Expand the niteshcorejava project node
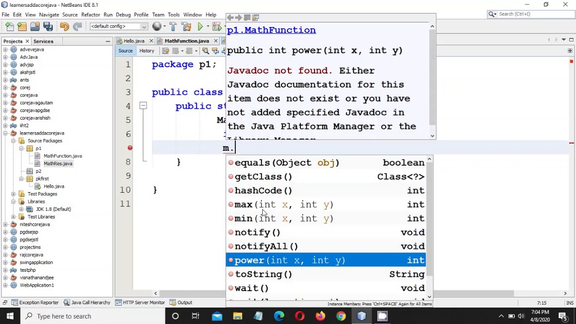This screenshot has width=576, height=324. pyautogui.click(x=6, y=225)
